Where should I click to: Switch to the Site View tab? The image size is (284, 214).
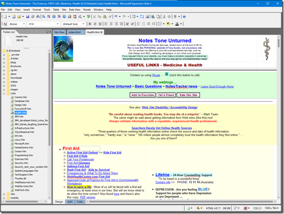pyautogui.click(x=59, y=32)
